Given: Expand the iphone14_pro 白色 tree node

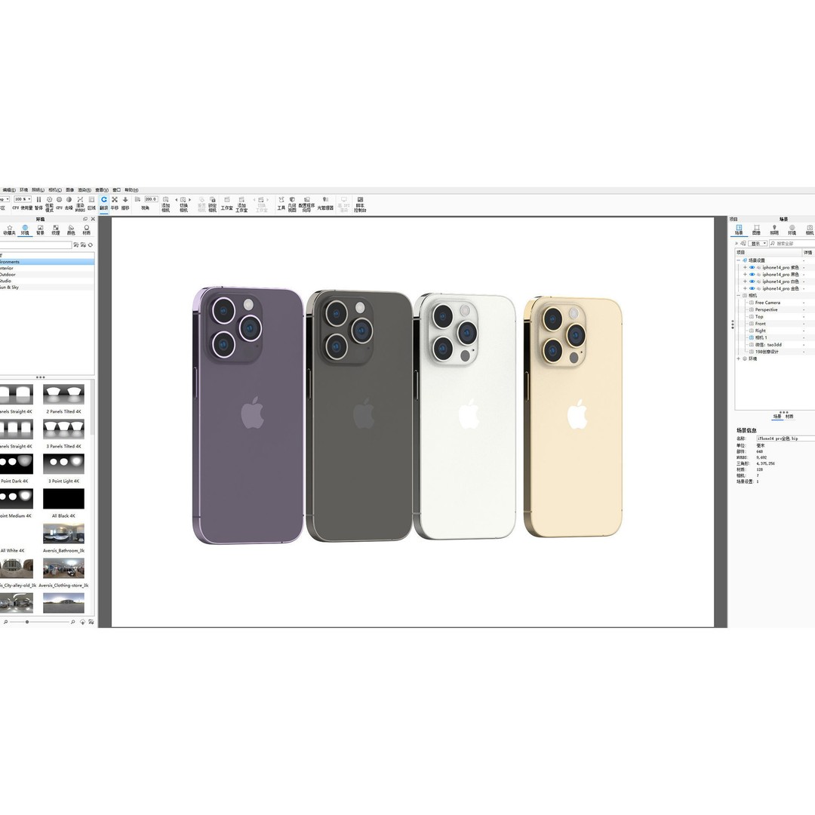Looking at the screenshot, I should tap(745, 281).
